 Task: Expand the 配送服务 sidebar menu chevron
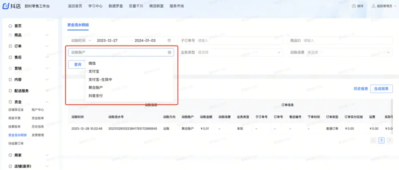(x=47, y=91)
